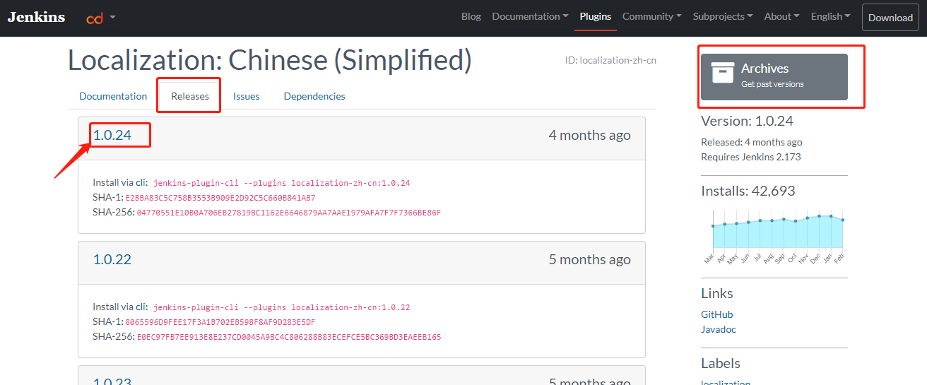927x385 pixels.
Task: Click the Archives box icon
Action: [722, 73]
